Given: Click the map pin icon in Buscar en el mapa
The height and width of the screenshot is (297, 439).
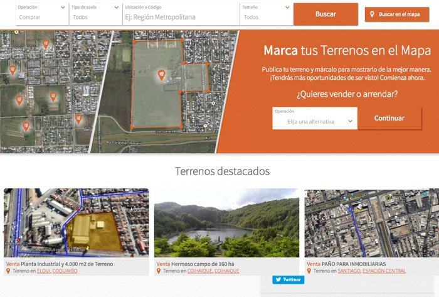Looking at the screenshot, I should [x=373, y=14].
